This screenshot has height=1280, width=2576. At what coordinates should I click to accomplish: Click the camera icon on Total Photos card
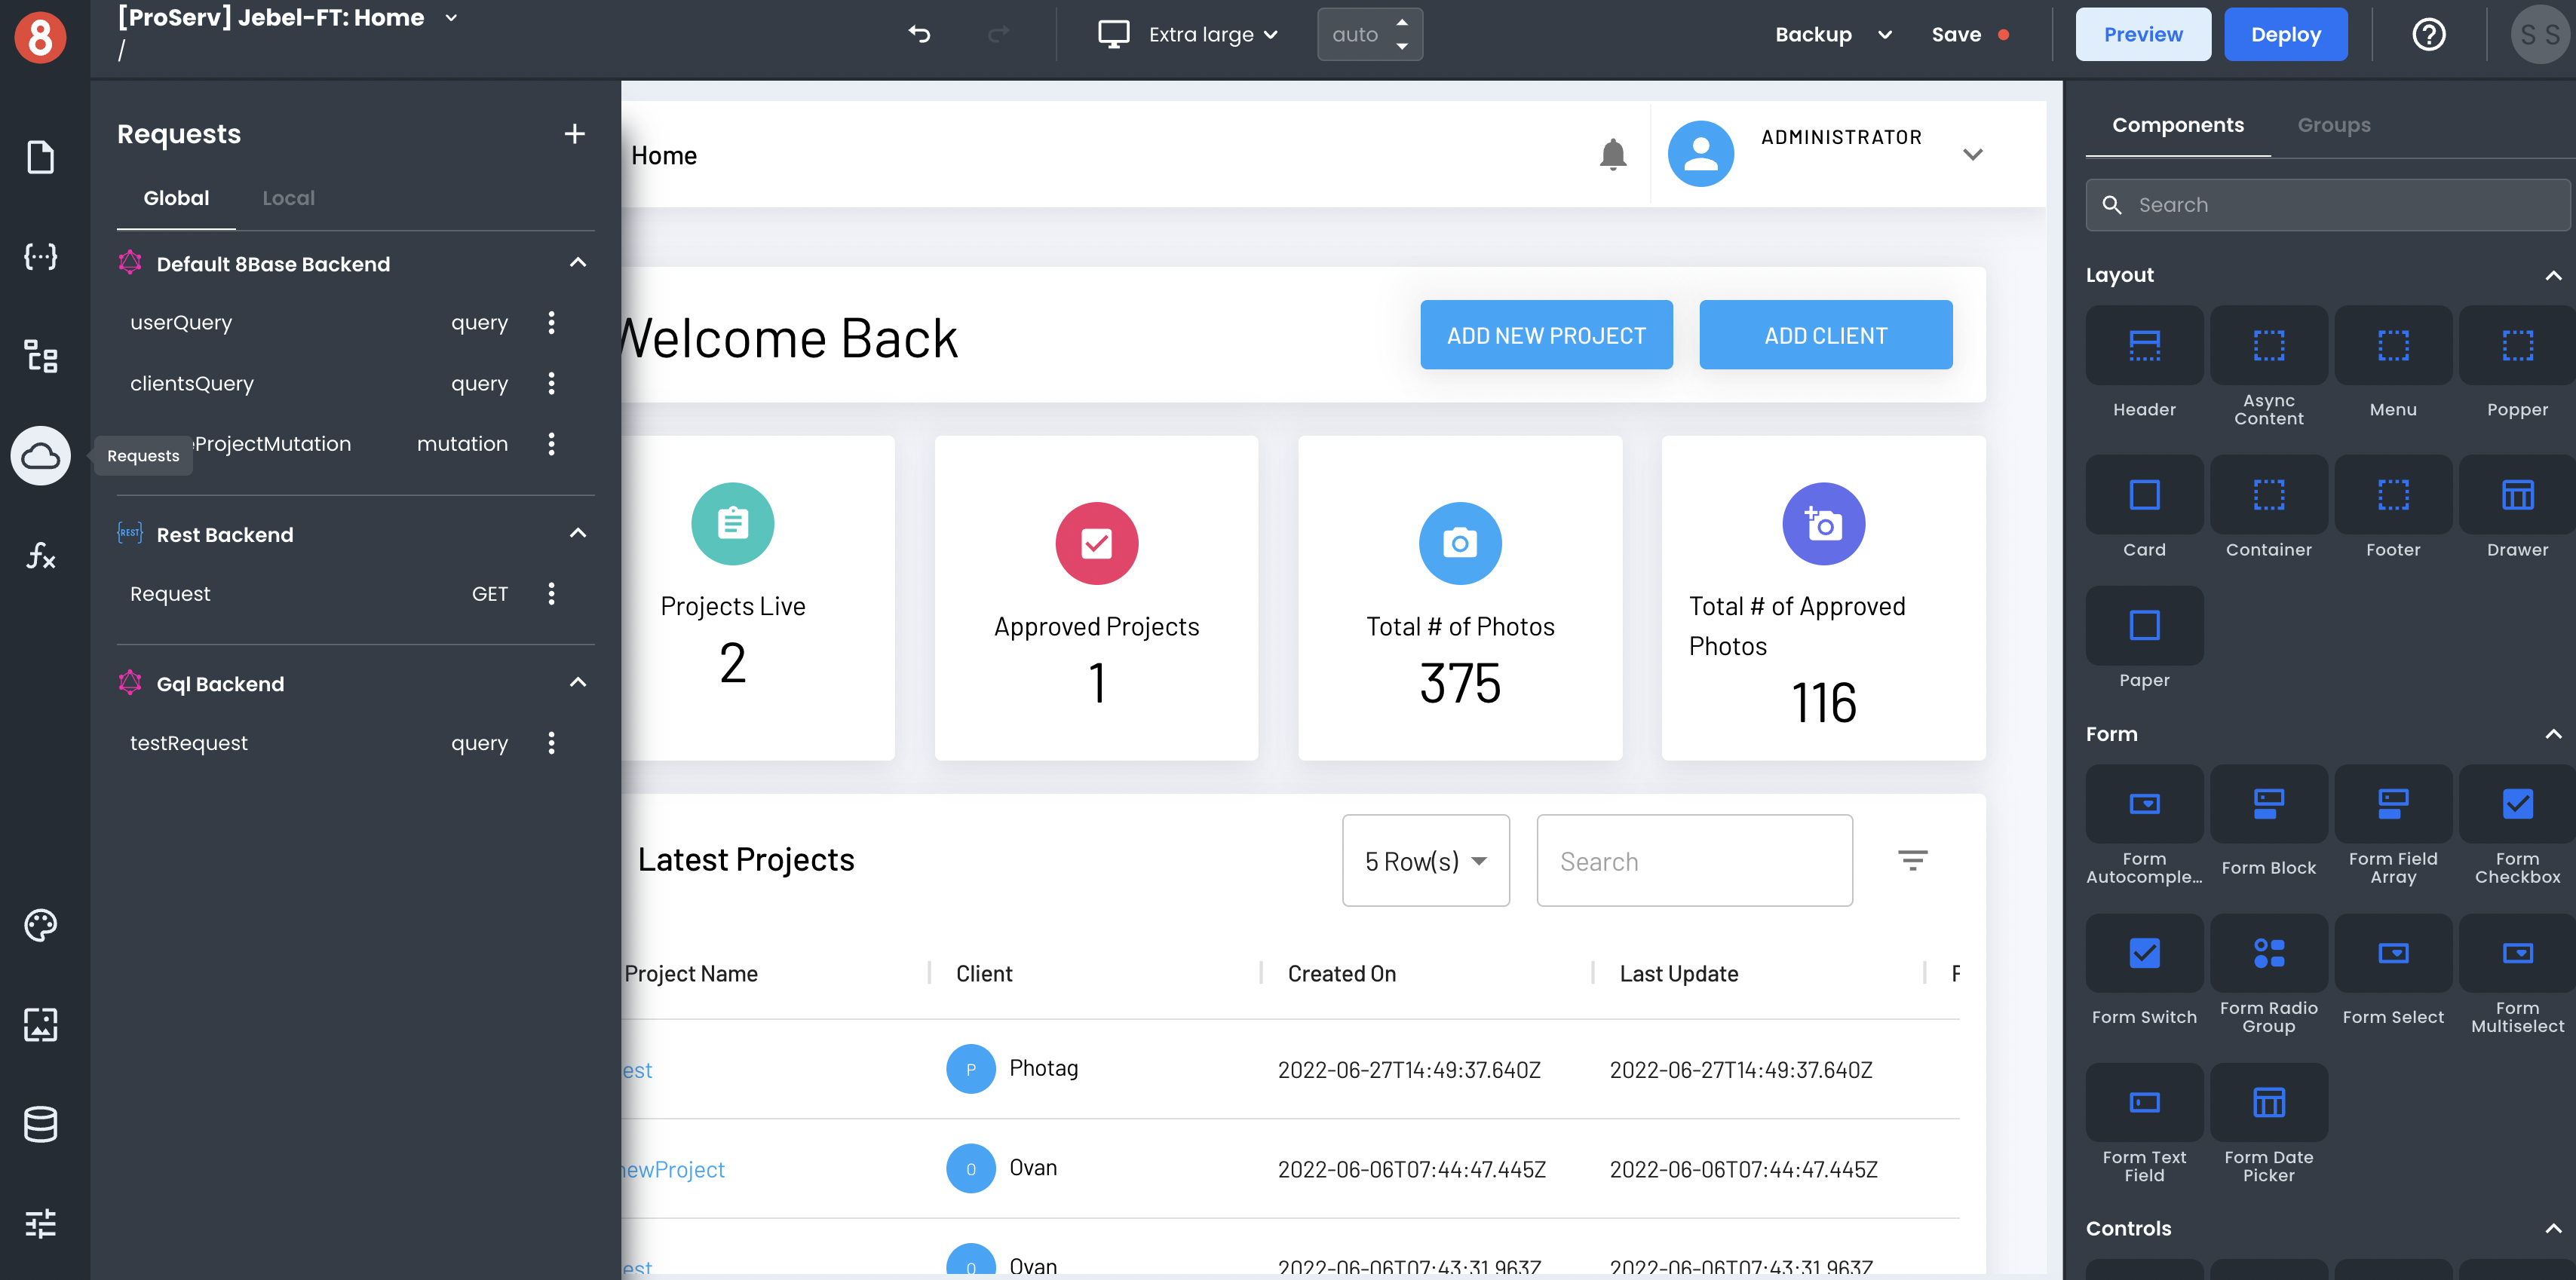[1461, 542]
